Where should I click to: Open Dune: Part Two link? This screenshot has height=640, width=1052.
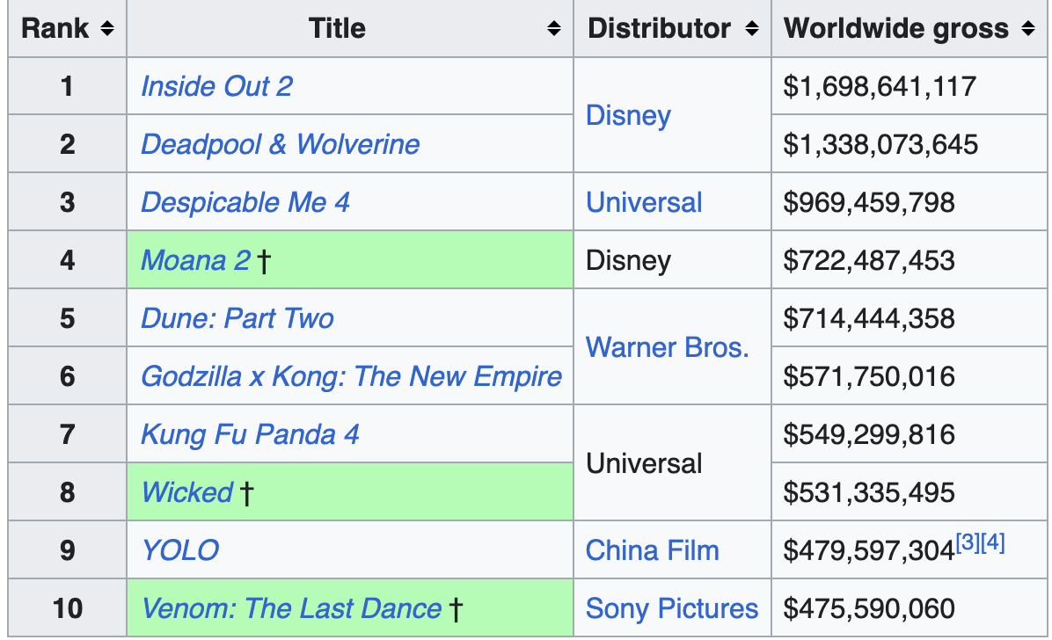click(237, 318)
